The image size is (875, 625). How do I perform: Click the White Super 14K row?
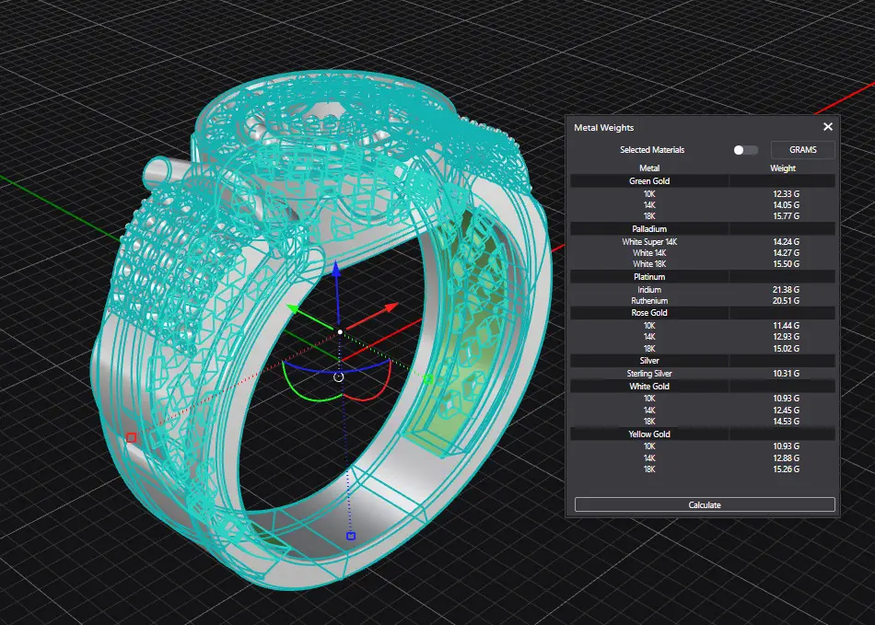(703, 241)
